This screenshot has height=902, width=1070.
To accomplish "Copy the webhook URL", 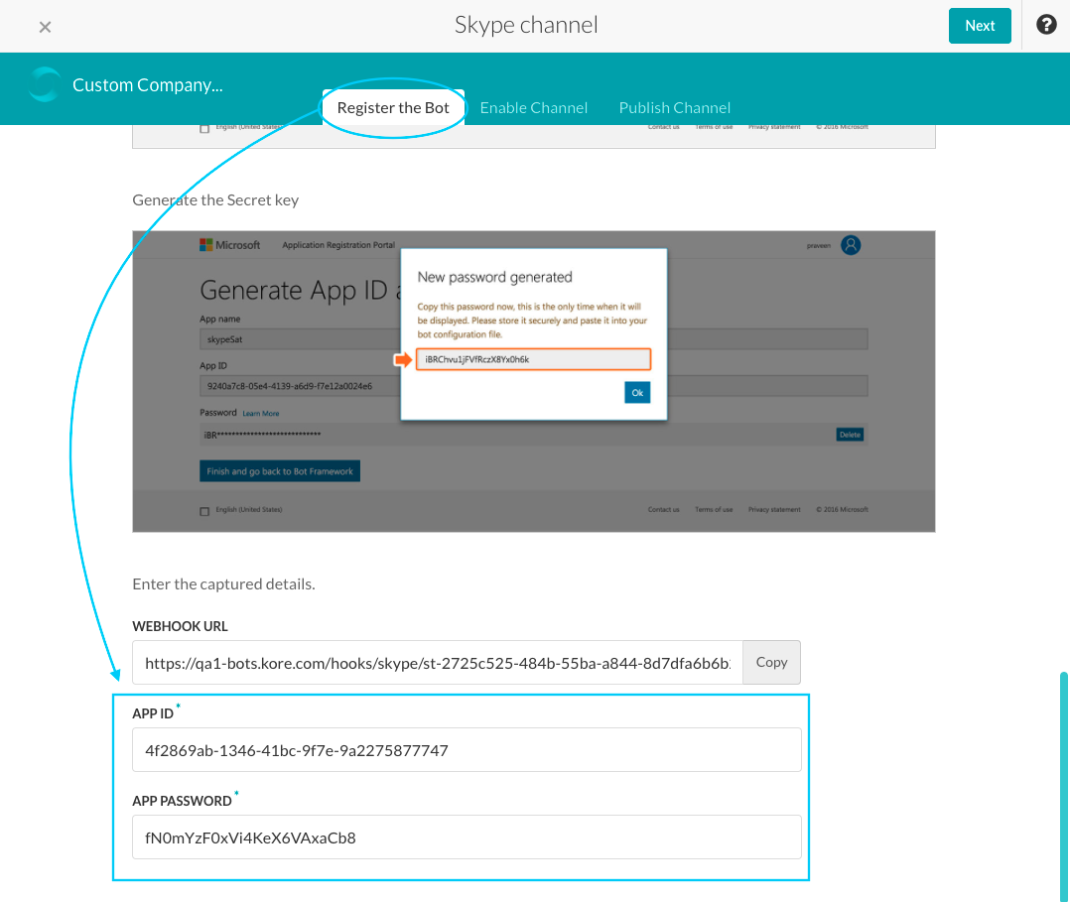I will click(x=771, y=662).
